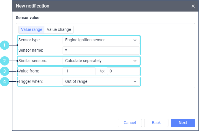Click the 'New notification' title bar text
199x131 pixels.
[x=33, y=6]
